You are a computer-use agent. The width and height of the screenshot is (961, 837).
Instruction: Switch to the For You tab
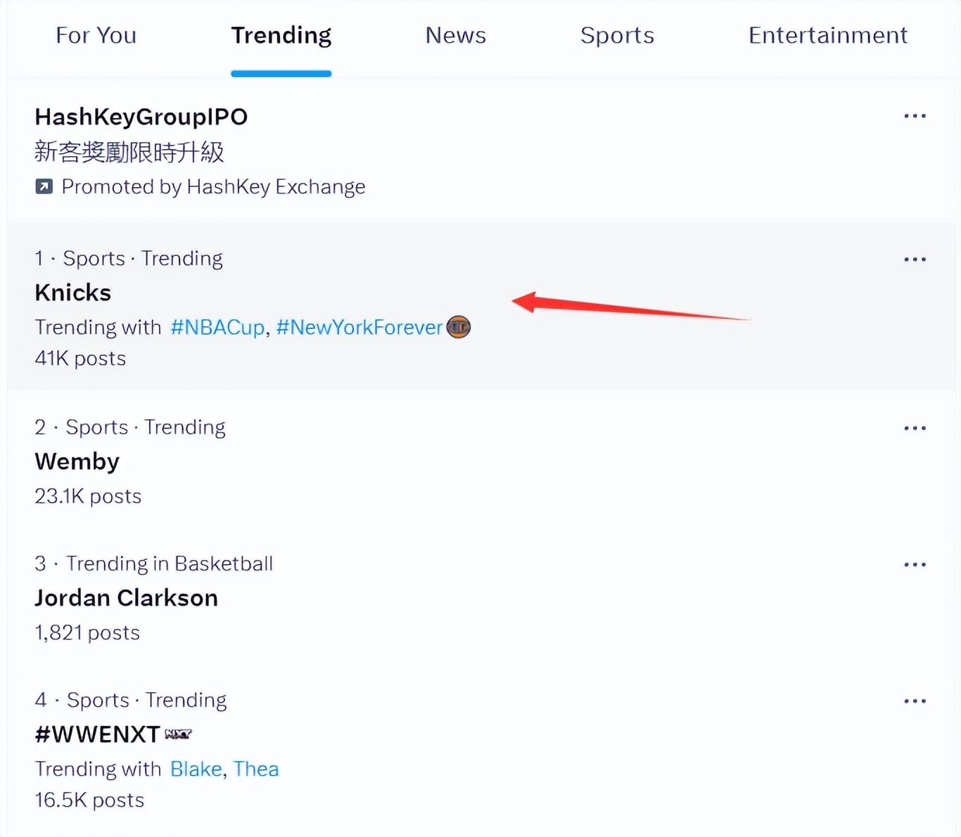point(96,35)
